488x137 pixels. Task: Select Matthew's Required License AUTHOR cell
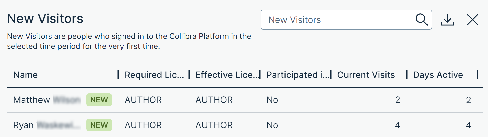coord(143,100)
